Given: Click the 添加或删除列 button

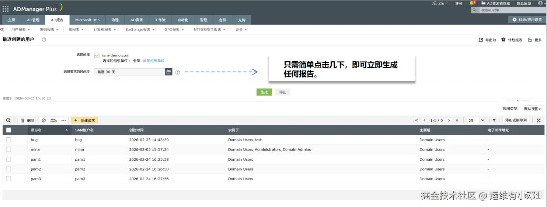Looking at the screenshot, I should [516, 120].
